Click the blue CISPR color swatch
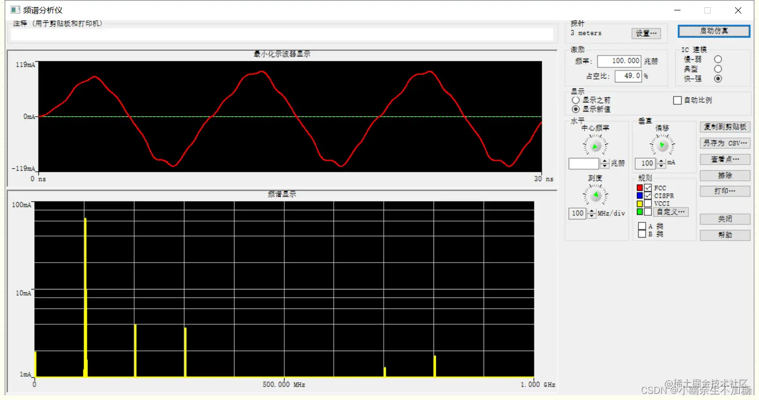The width and height of the screenshot is (759, 400). pyautogui.click(x=640, y=196)
